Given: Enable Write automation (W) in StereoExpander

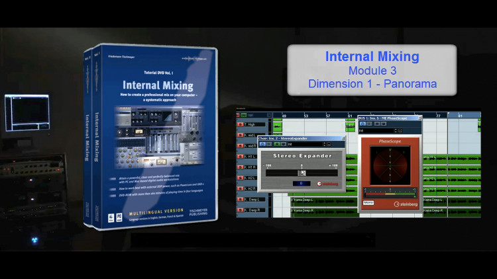Looking at the screenshot, I should point(283,144).
